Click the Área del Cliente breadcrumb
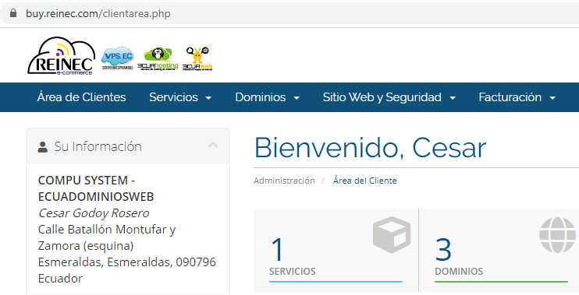Screen dimensions: 579x295 point(365,181)
